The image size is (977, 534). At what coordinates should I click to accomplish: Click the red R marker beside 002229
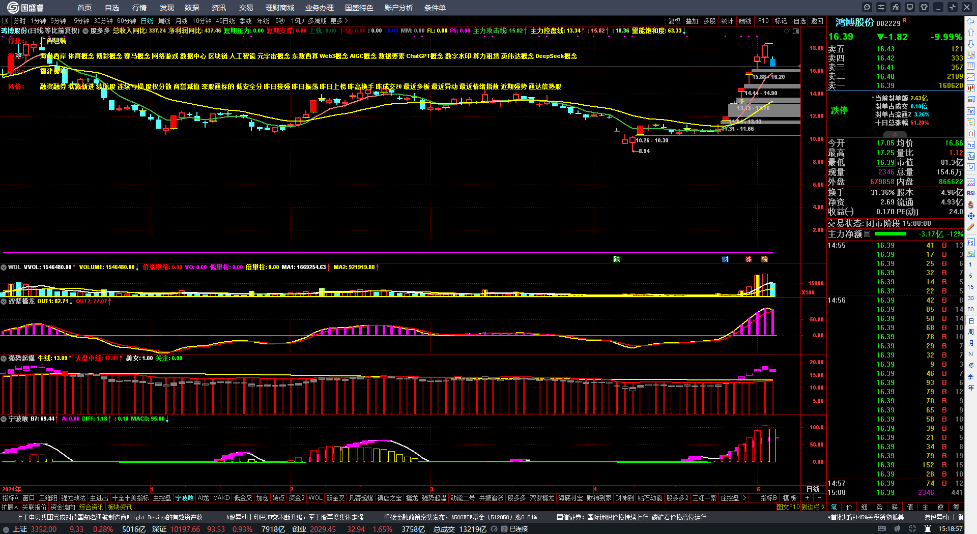tap(905, 21)
